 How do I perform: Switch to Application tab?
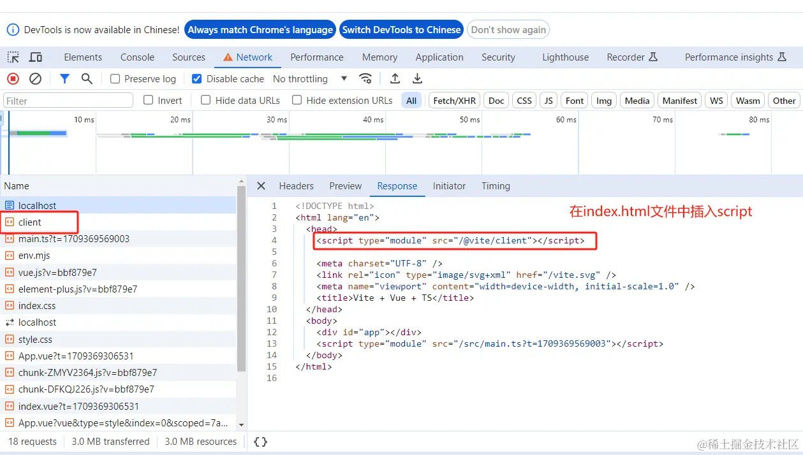[x=439, y=57]
